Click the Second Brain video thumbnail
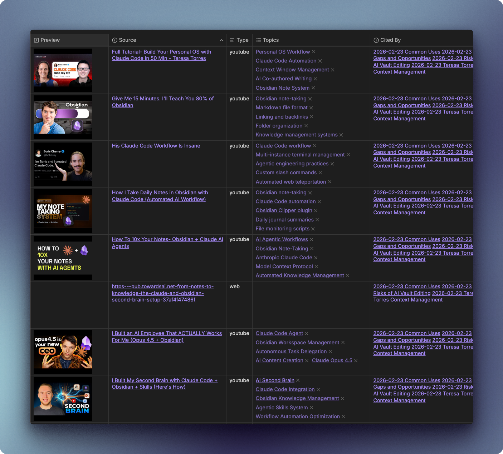503x454 pixels. click(x=63, y=399)
